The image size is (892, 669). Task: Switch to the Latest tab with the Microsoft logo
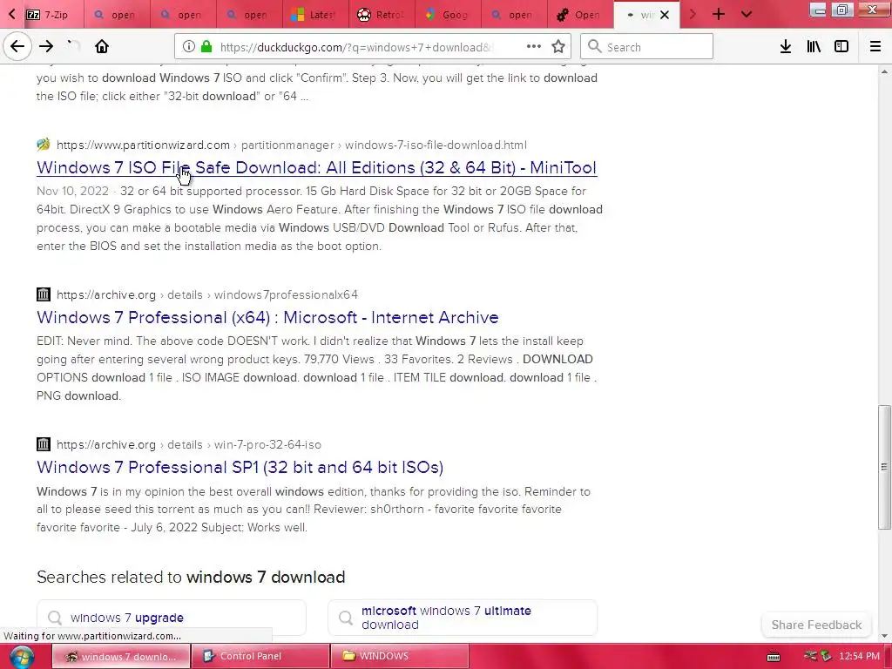(314, 15)
